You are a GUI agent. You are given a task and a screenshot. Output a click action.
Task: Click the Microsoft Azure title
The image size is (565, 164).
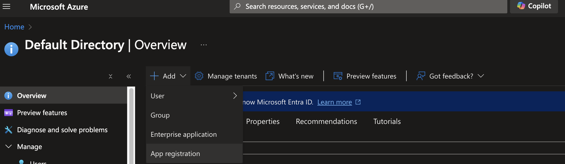click(59, 7)
